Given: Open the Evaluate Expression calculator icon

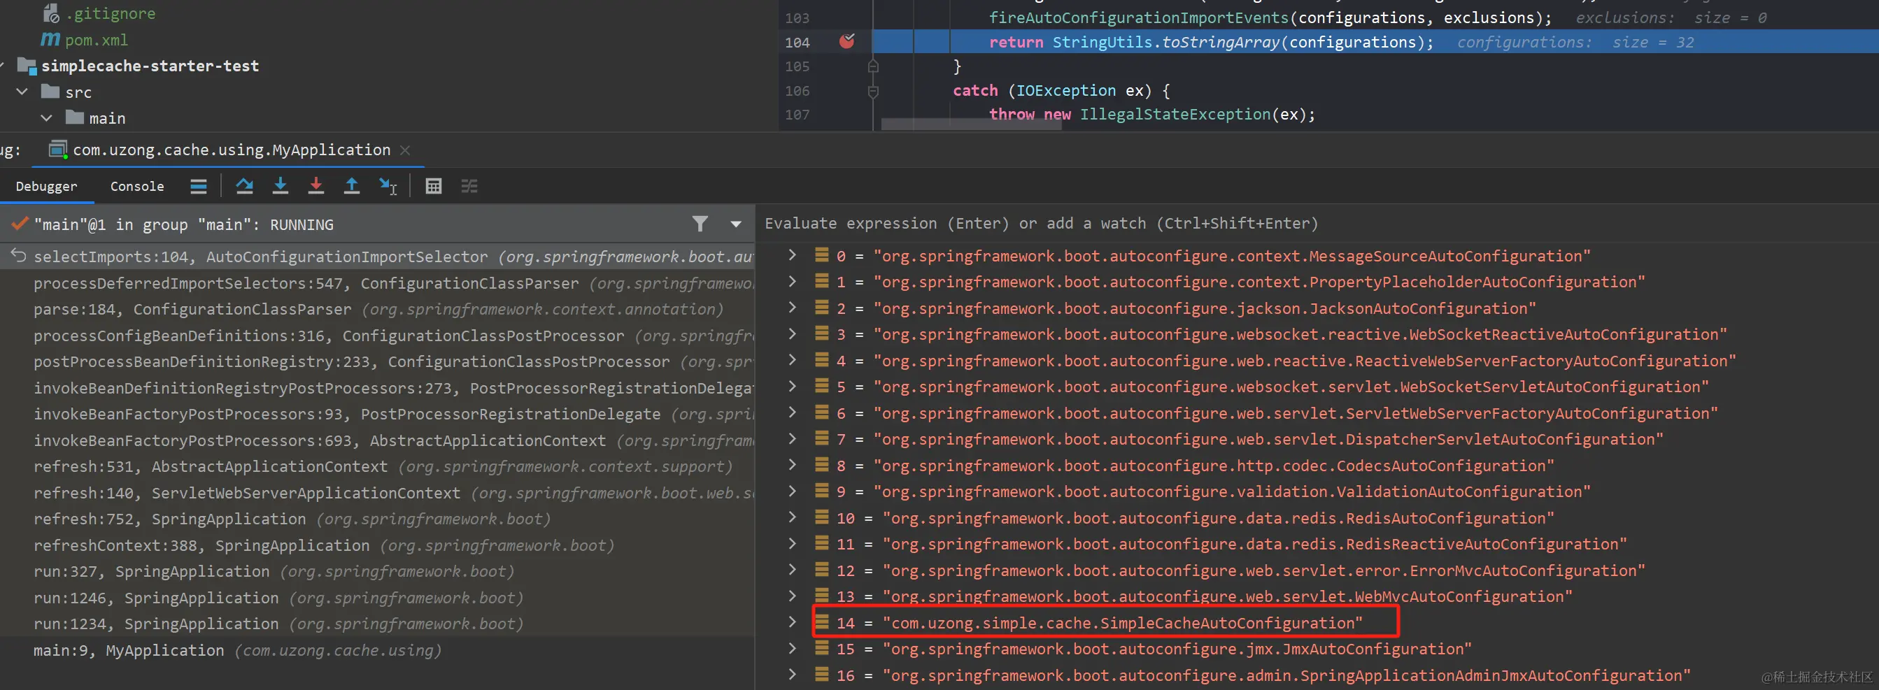Looking at the screenshot, I should pos(433,187).
